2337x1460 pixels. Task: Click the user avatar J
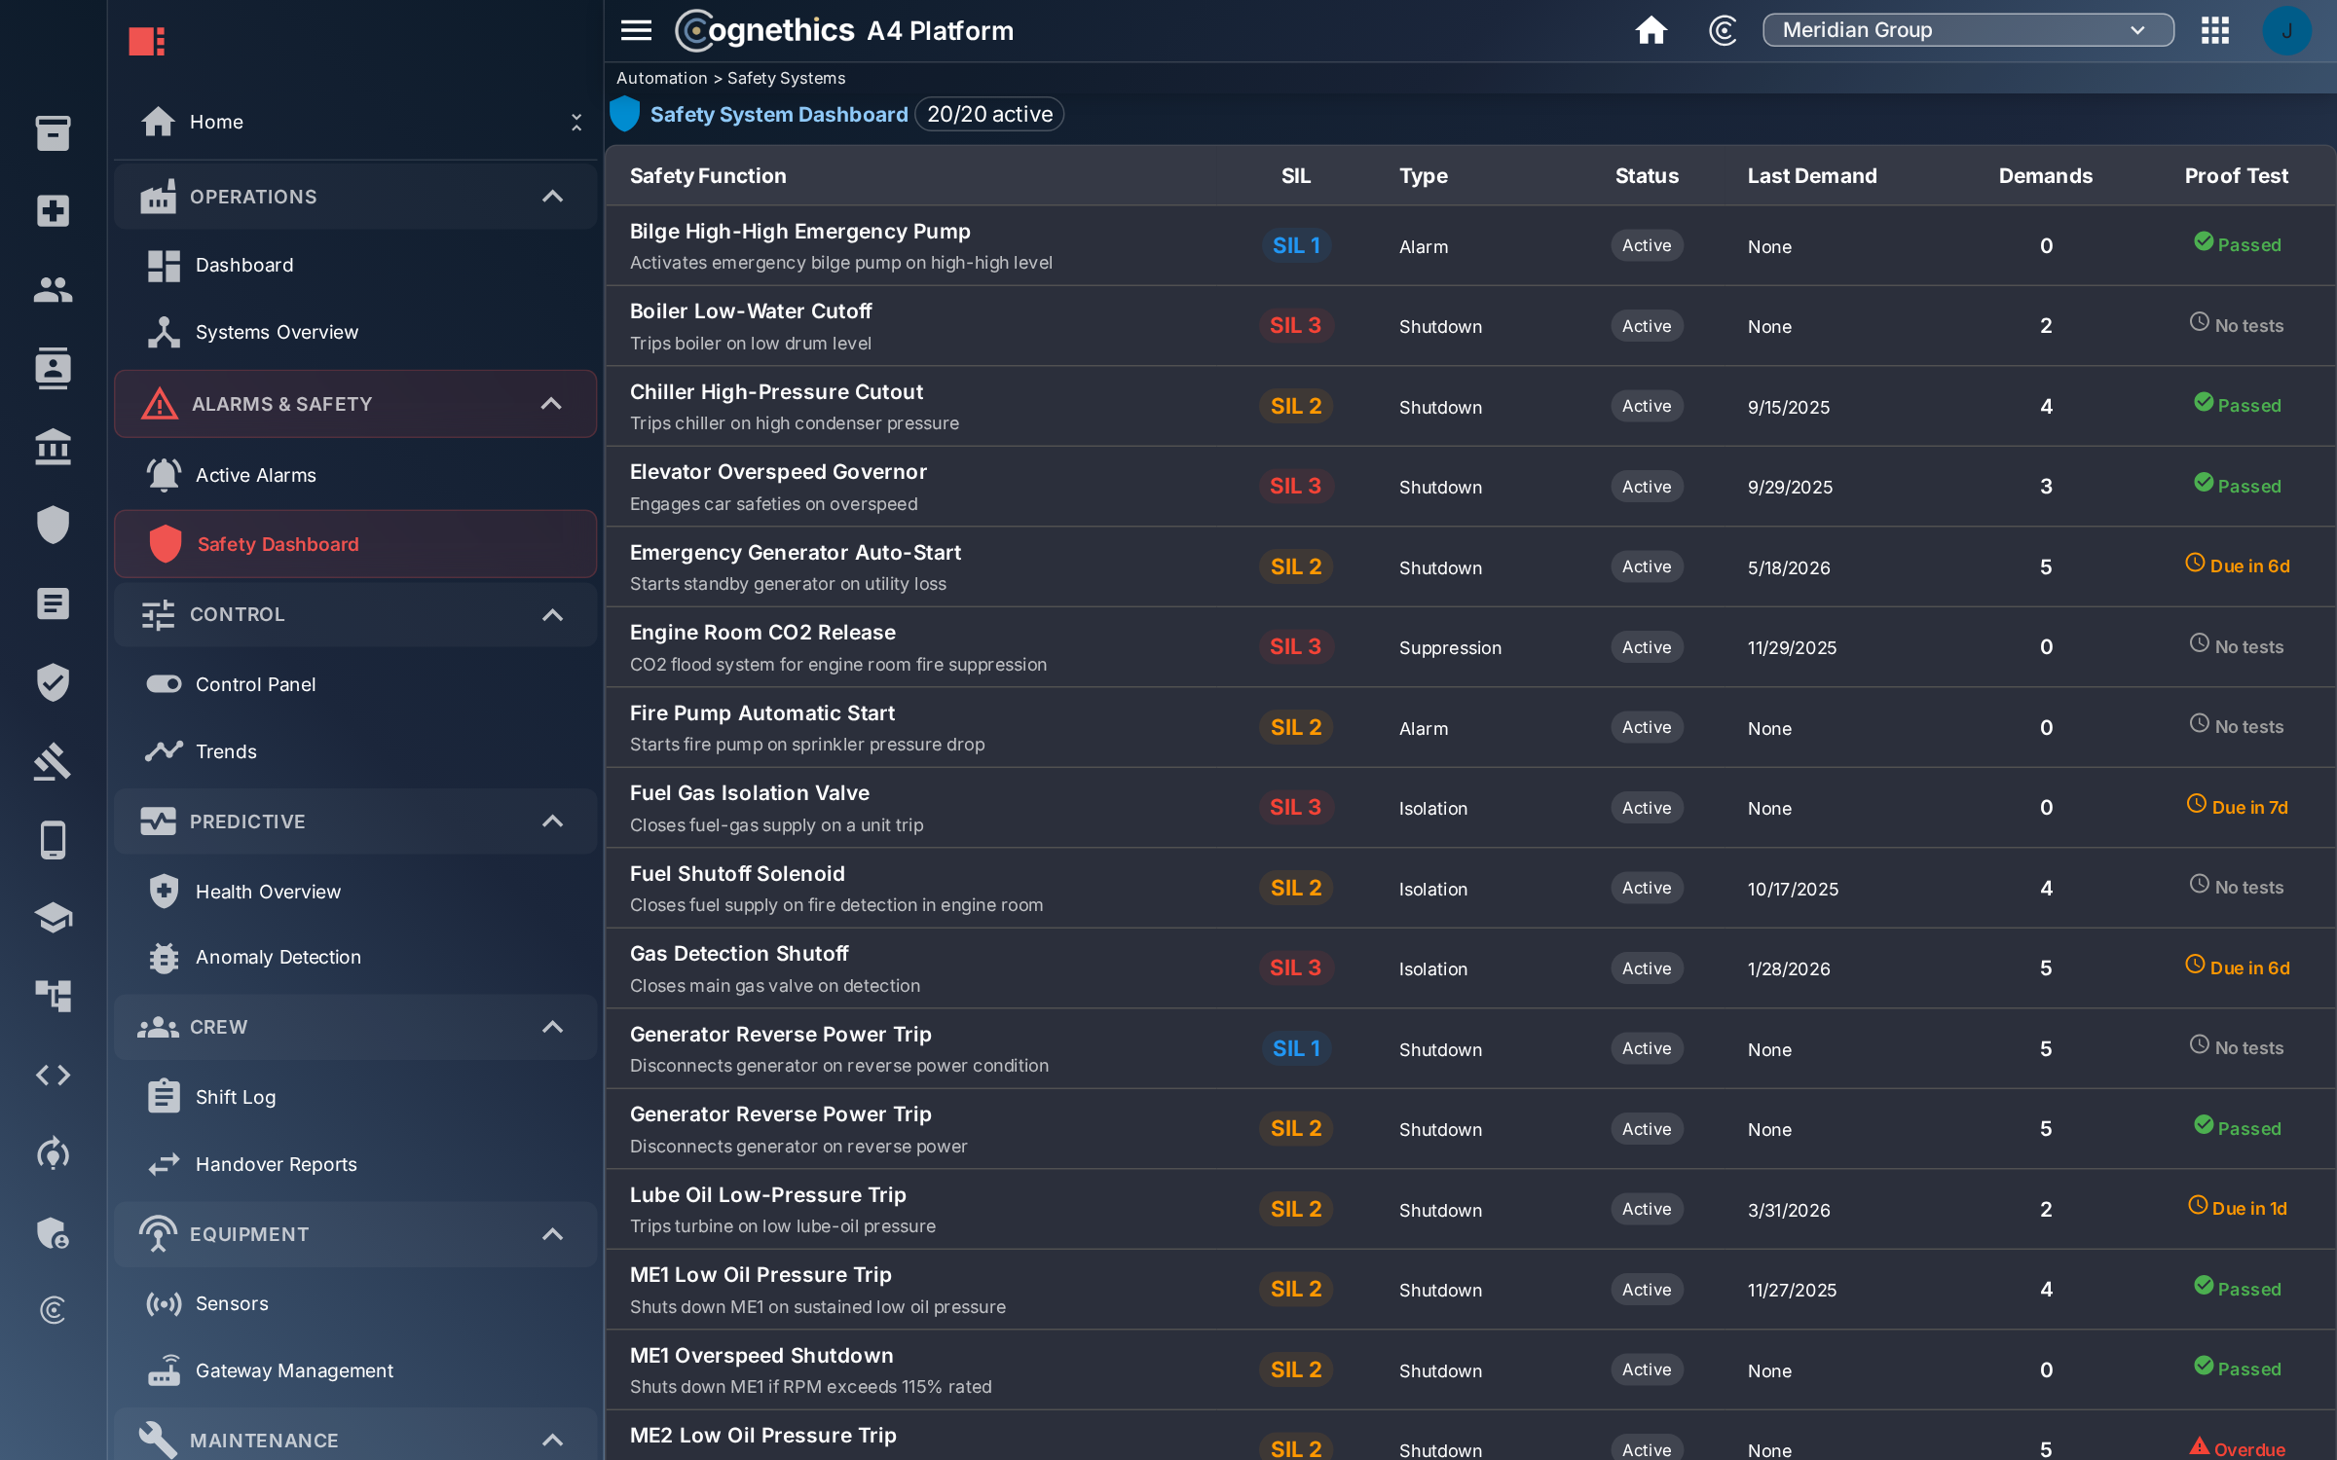[x=2286, y=30]
